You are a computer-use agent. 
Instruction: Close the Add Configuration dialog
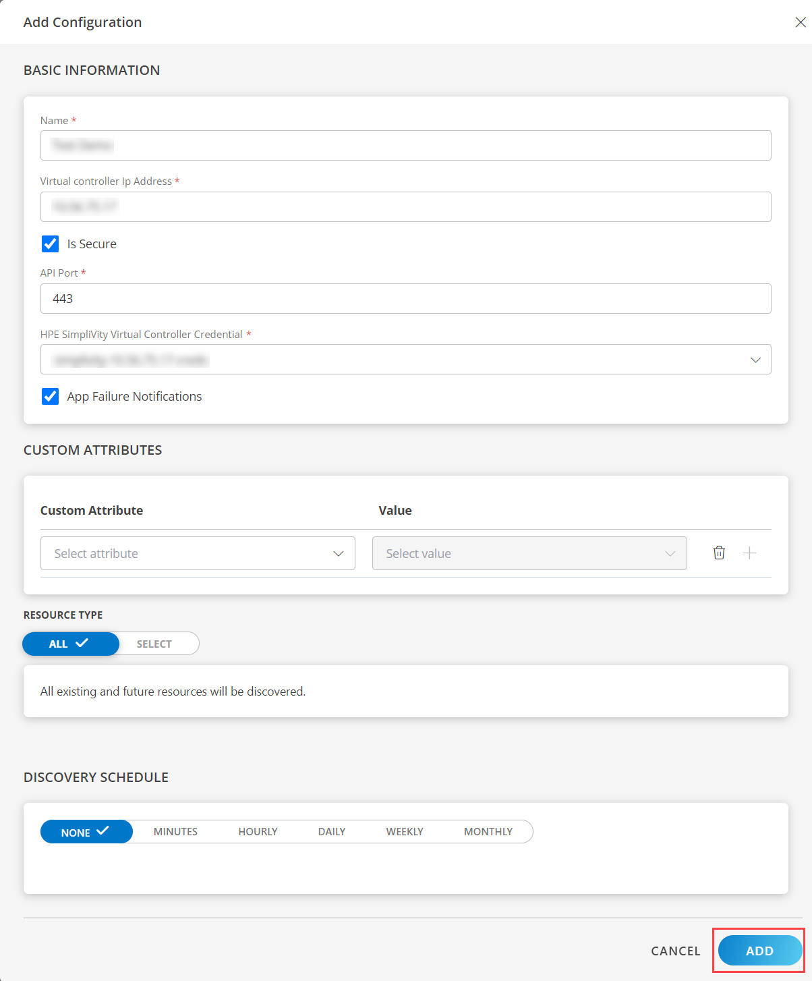click(799, 21)
